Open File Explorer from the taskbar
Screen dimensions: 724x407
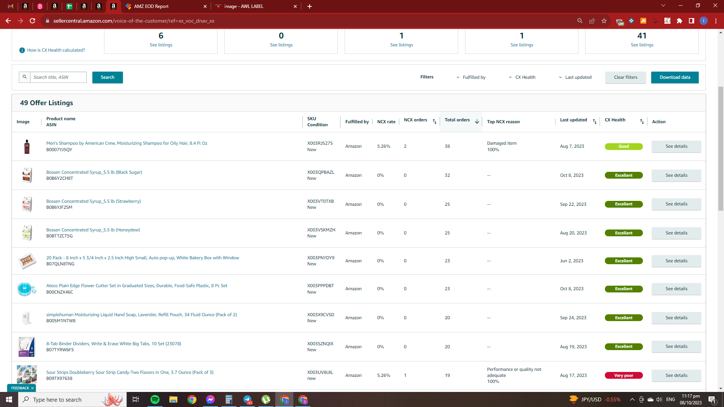click(173, 399)
